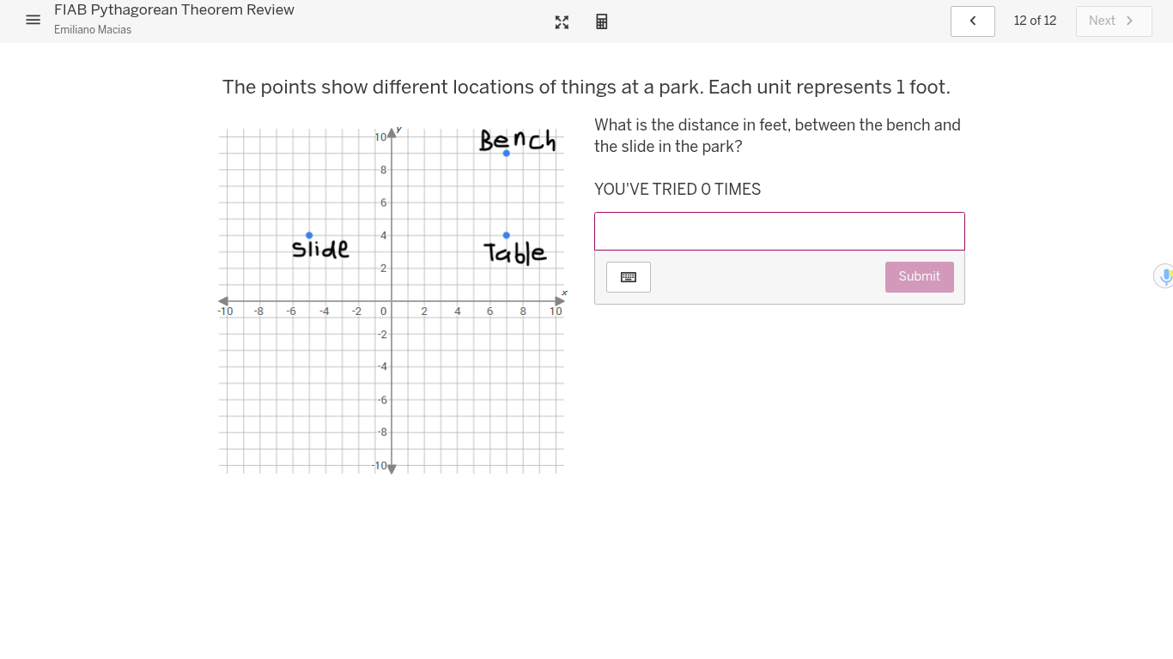This screenshot has height=659, width=1173.
Task: Select the Bench point on the graph
Action: click(x=506, y=151)
